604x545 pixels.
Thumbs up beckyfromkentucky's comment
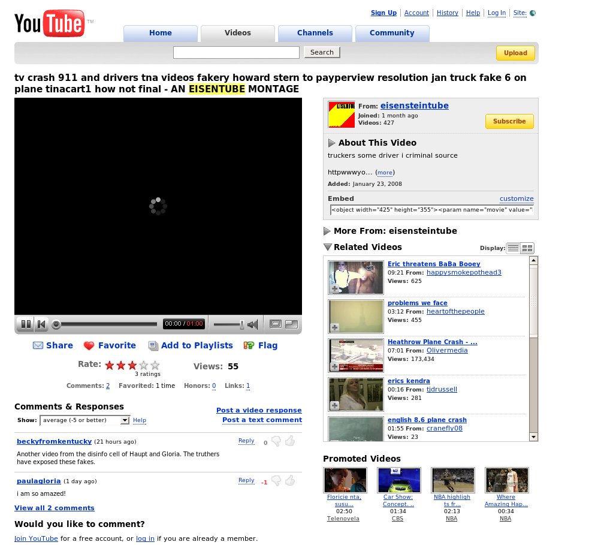[290, 441]
